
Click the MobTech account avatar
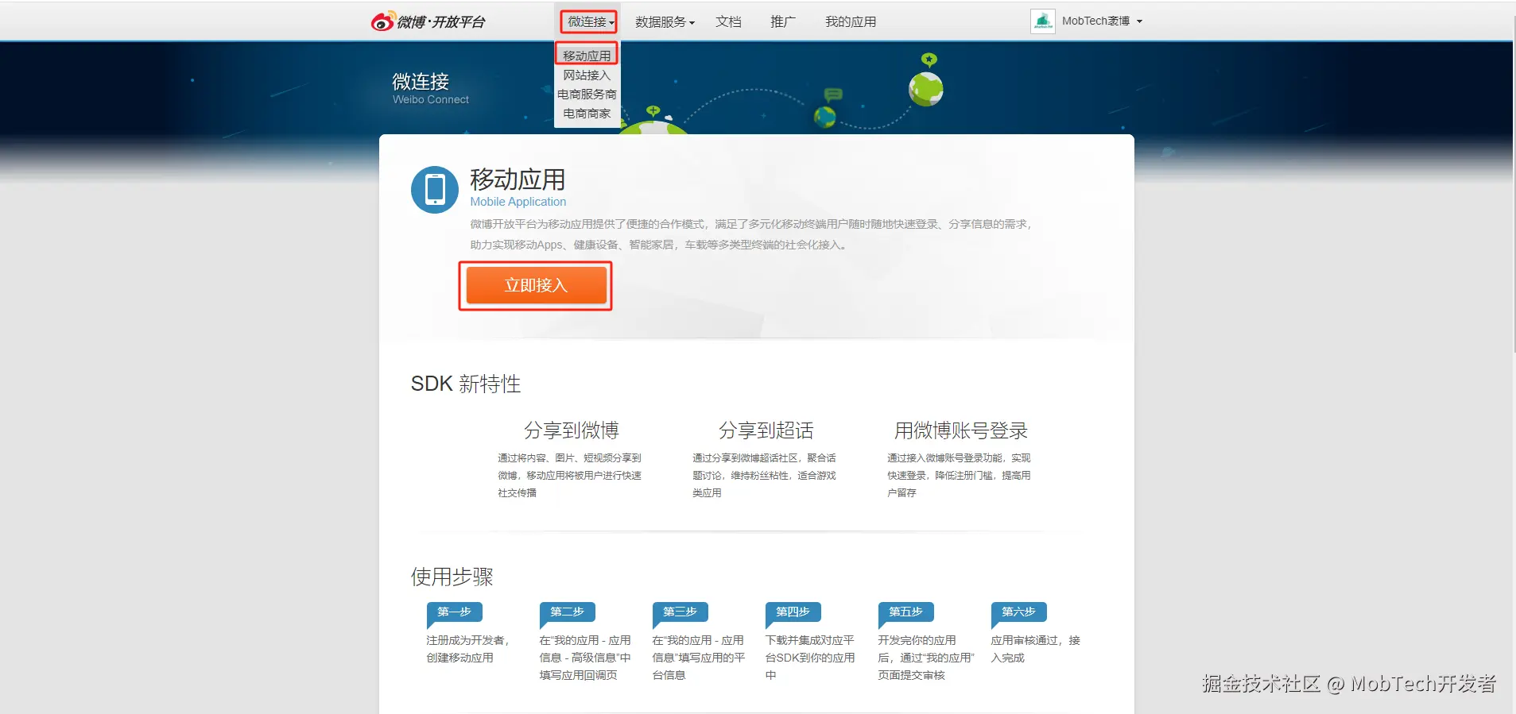(1042, 21)
